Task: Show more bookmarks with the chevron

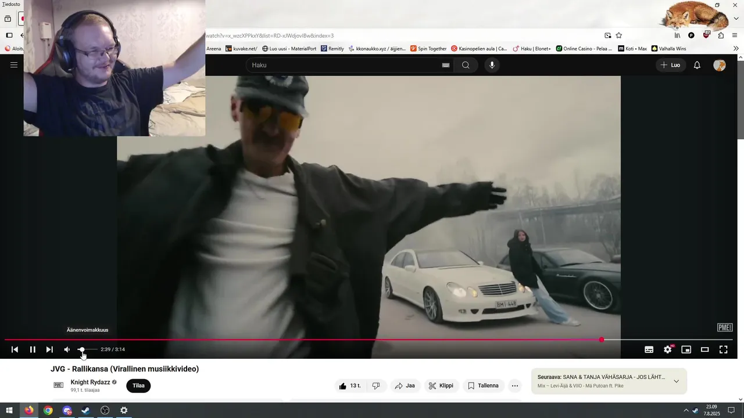Action: (736, 49)
